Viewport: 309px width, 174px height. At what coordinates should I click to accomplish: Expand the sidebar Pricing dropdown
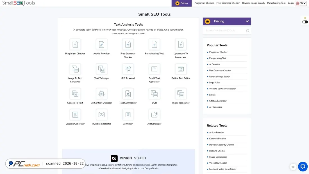(227, 21)
